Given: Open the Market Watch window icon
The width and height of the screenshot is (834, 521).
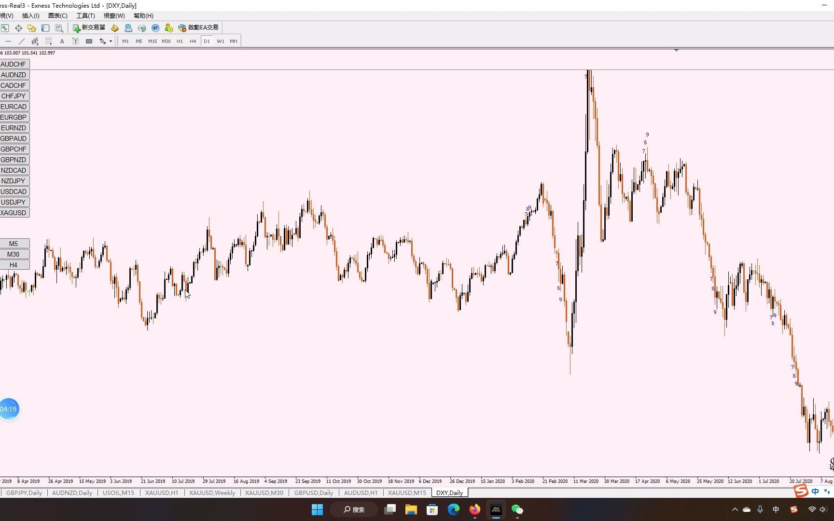Looking at the screenshot, I should (5, 28).
